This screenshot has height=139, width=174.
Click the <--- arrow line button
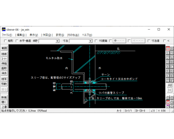pos(138,41)
